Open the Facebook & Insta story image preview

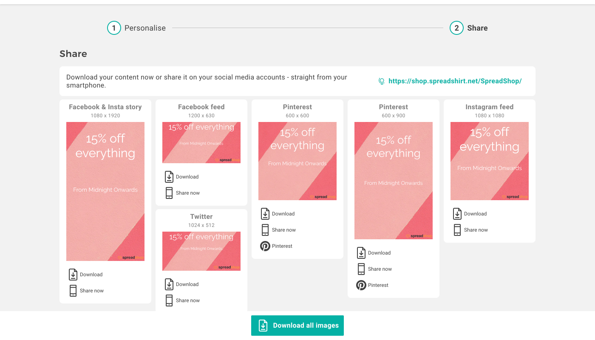pos(105,191)
